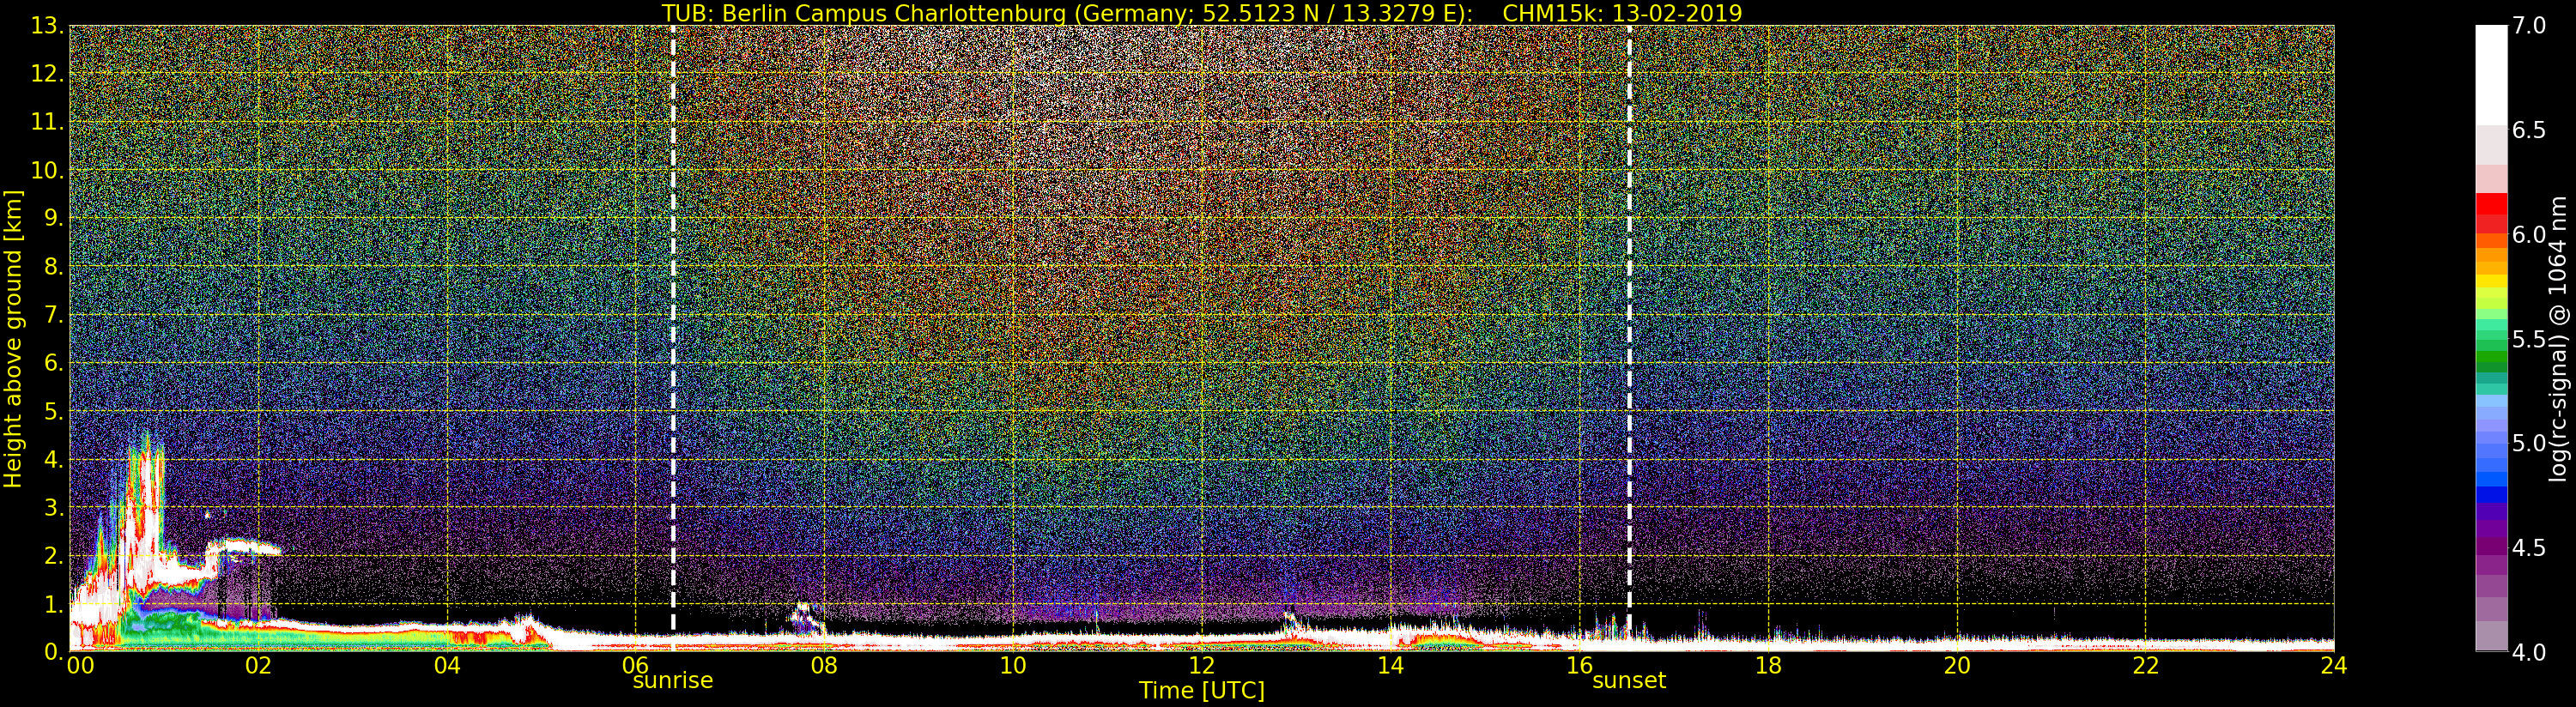Click the '13.' height axis tick label
This screenshot has height=707, width=2576.
(x=47, y=26)
